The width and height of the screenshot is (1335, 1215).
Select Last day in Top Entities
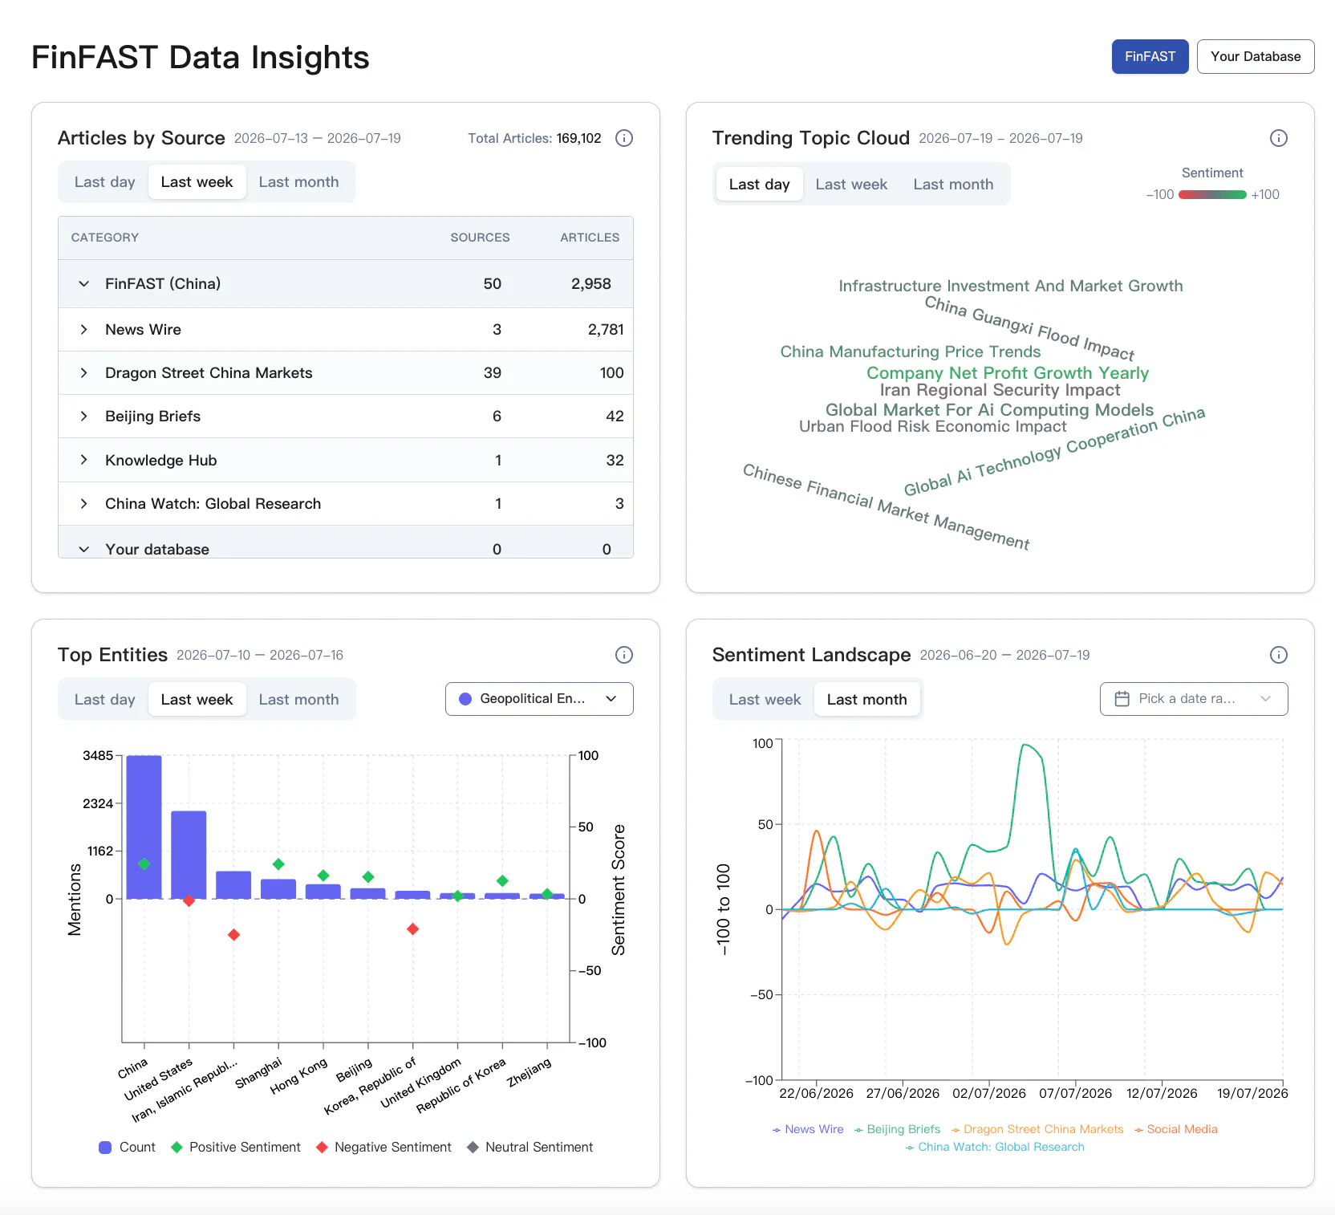pyautogui.click(x=104, y=700)
